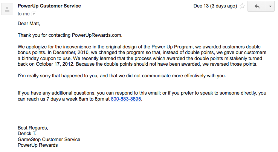Screen dimensions: 278x152
Task: Click the 'Best Regards,' closing line
Action: [33, 128]
